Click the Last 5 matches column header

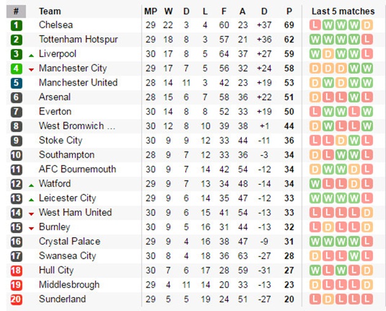(343, 11)
